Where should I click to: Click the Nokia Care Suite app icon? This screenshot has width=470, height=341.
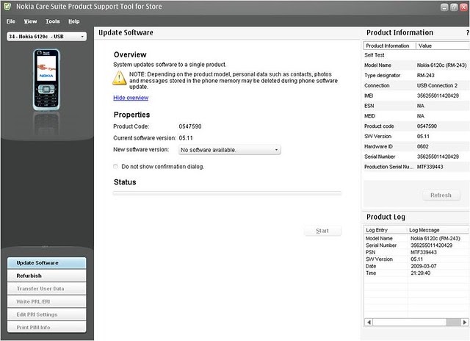pyautogui.click(x=7, y=7)
